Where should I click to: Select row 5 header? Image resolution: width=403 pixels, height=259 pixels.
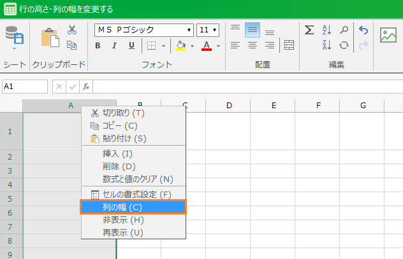11,199
